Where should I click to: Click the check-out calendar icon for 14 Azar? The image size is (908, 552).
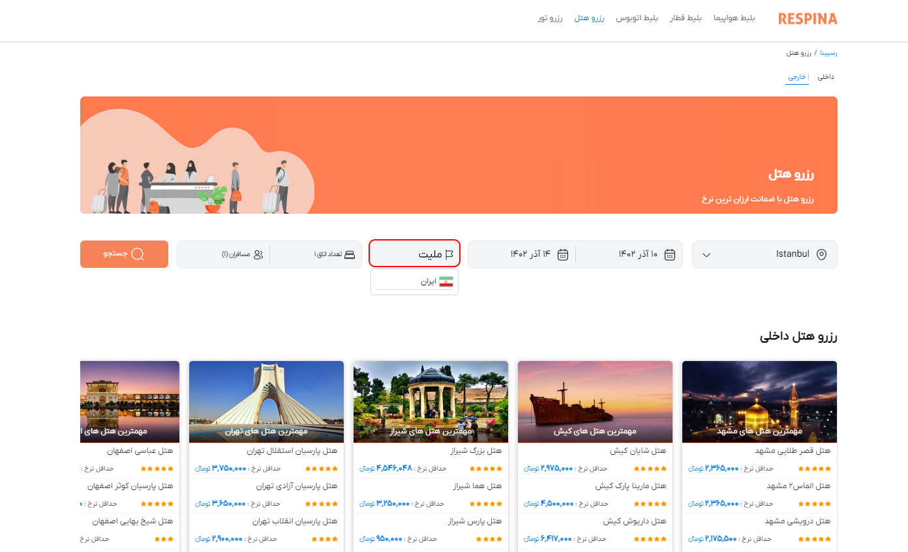click(x=562, y=255)
